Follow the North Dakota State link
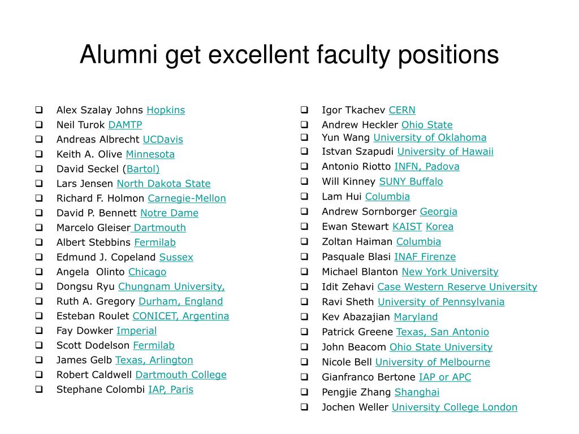The image size is (579, 434). (x=163, y=184)
